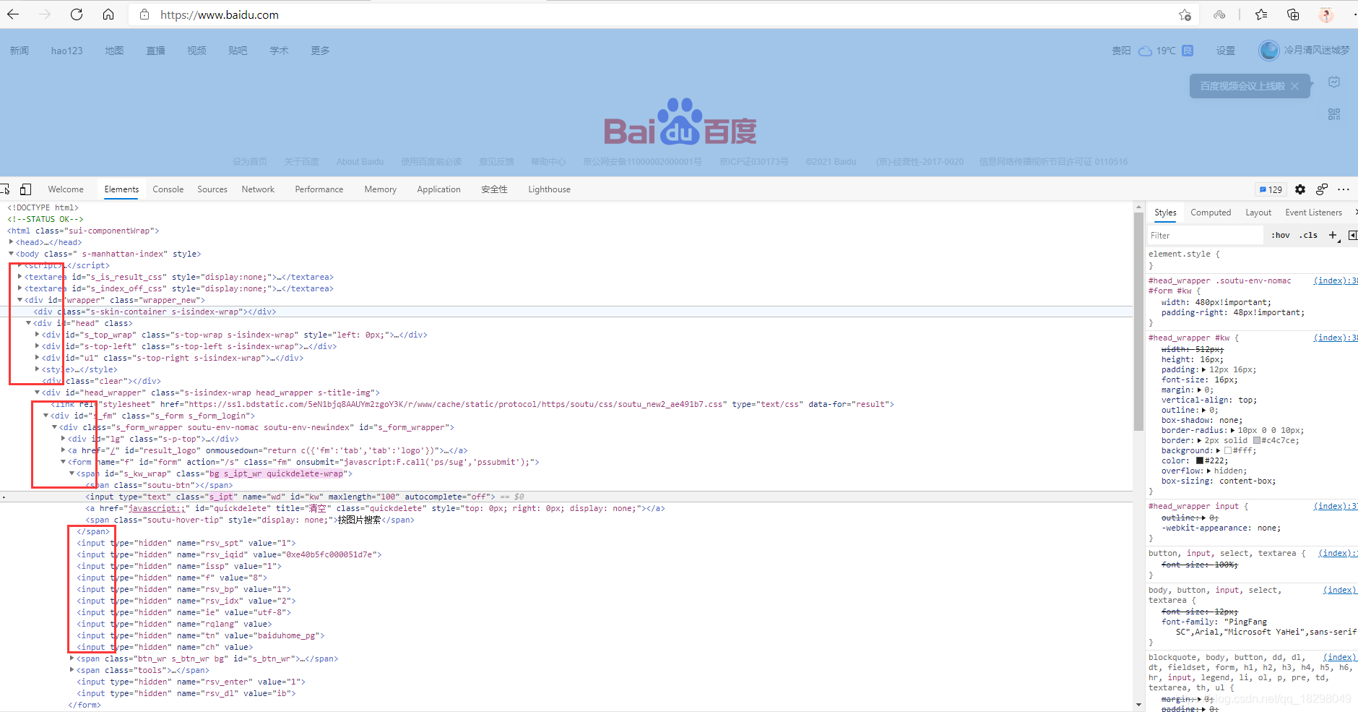Open the Favorites list
The height and width of the screenshot is (712, 1358).
[1261, 14]
